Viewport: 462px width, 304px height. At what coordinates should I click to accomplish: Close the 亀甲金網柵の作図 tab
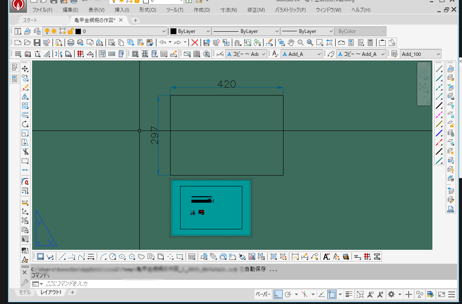pos(121,20)
